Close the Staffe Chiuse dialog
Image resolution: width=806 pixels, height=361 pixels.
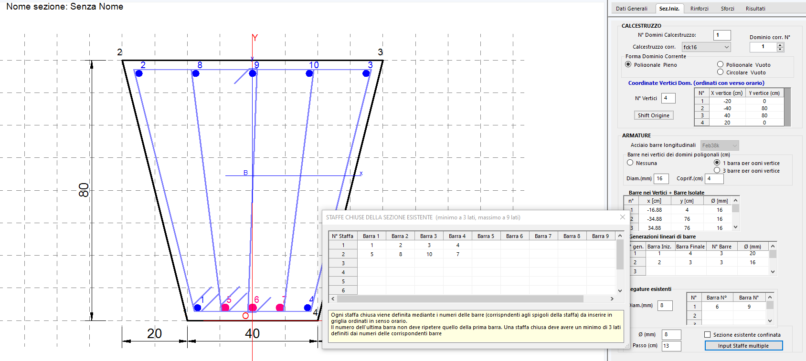tap(623, 217)
